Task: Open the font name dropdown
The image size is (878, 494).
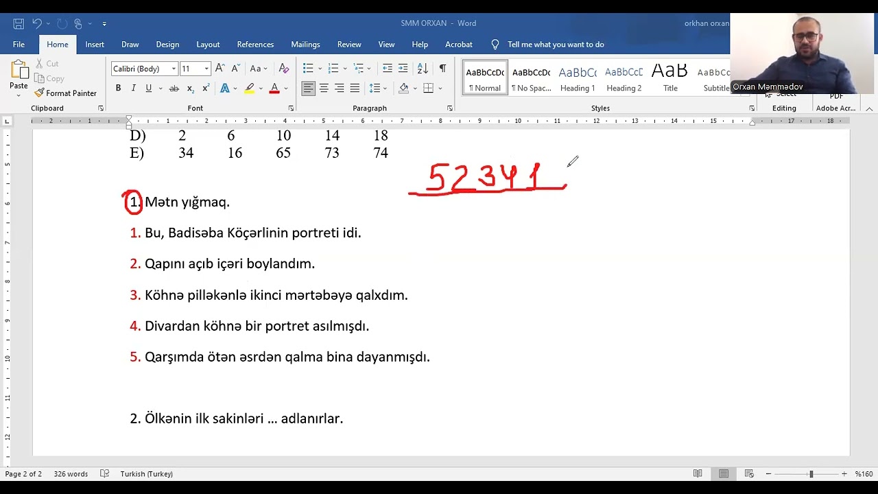Action: click(x=174, y=69)
